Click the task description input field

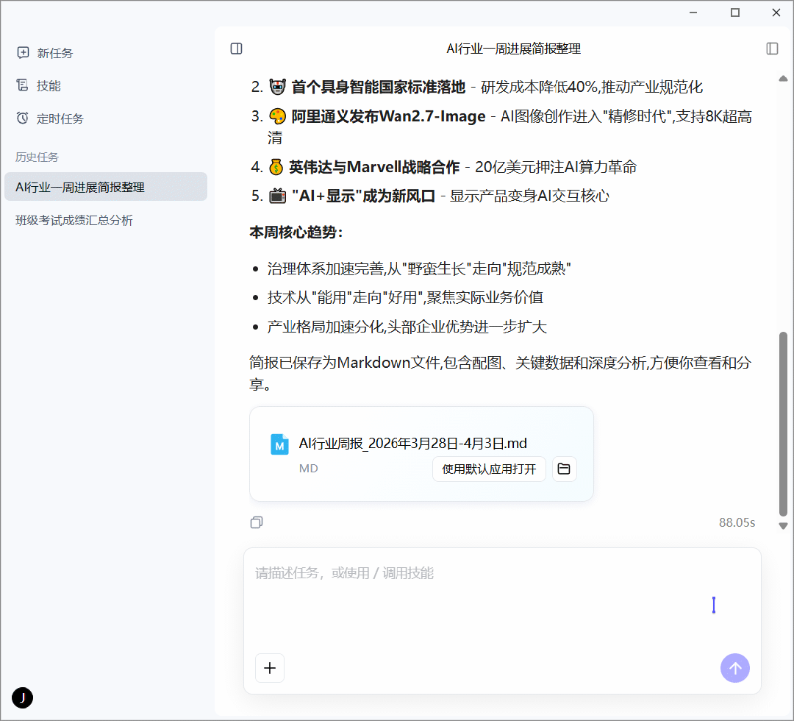[x=502, y=598]
